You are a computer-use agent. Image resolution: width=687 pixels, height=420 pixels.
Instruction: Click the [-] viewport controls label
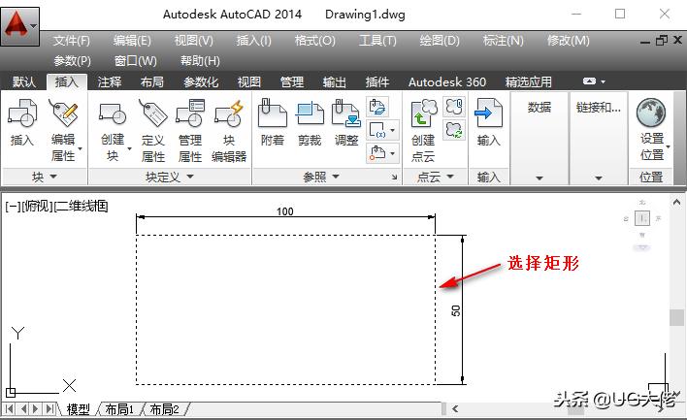13,207
